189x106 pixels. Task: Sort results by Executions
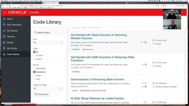point(34,72)
